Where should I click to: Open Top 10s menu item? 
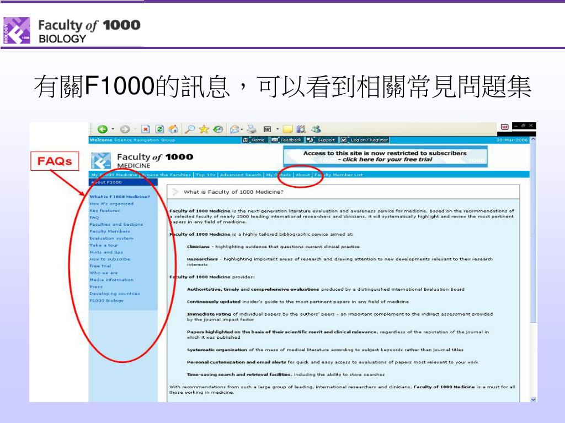click(x=205, y=175)
